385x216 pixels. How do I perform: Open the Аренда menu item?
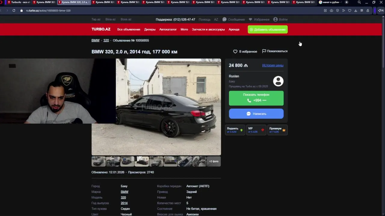pyautogui.click(x=234, y=29)
